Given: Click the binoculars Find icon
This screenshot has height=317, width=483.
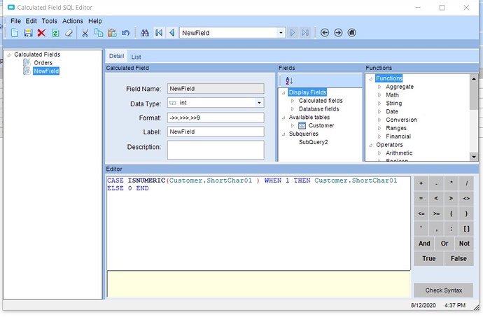Looking at the screenshot, I should coord(144,33).
